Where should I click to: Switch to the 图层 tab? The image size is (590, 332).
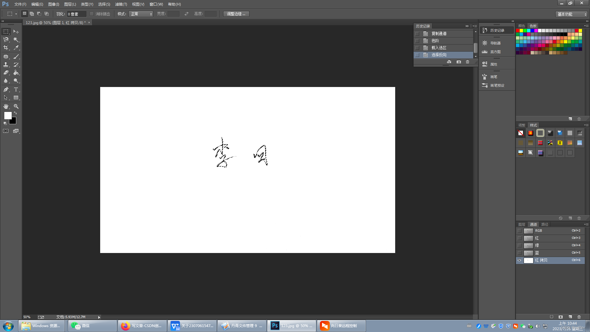pyautogui.click(x=521, y=224)
